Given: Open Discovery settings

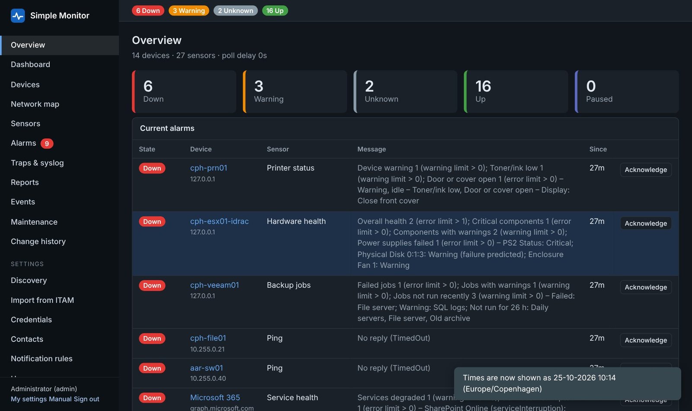Looking at the screenshot, I should 60,280.
